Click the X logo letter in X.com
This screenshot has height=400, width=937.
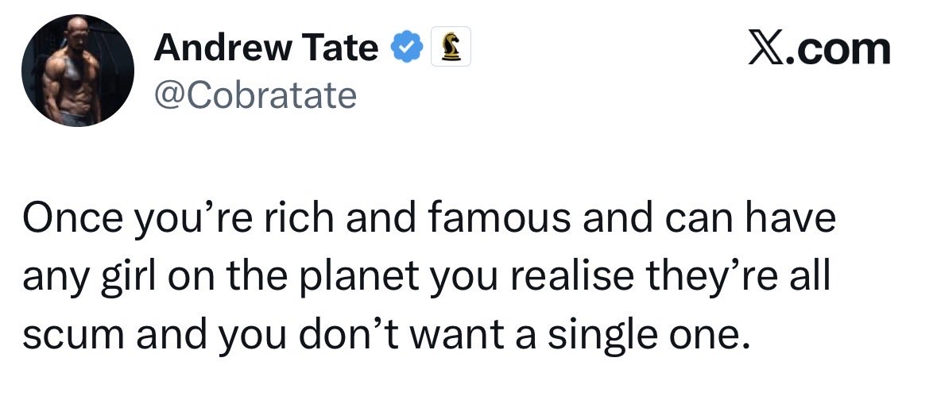coord(767,49)
